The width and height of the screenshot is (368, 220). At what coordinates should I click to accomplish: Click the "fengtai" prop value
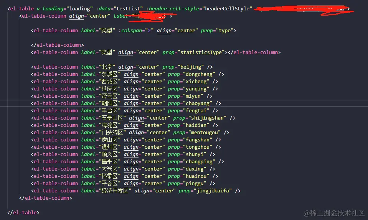tap(196, 110)
